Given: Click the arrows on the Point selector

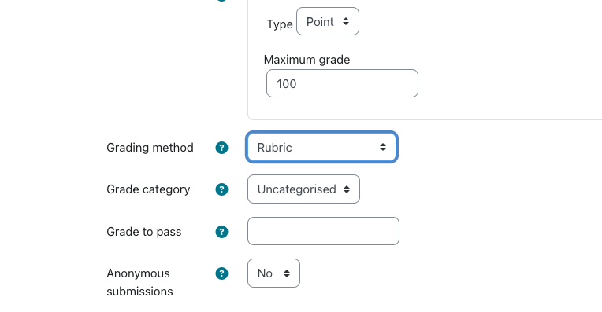Looking at the screenshot, I should tap(346, 21).
